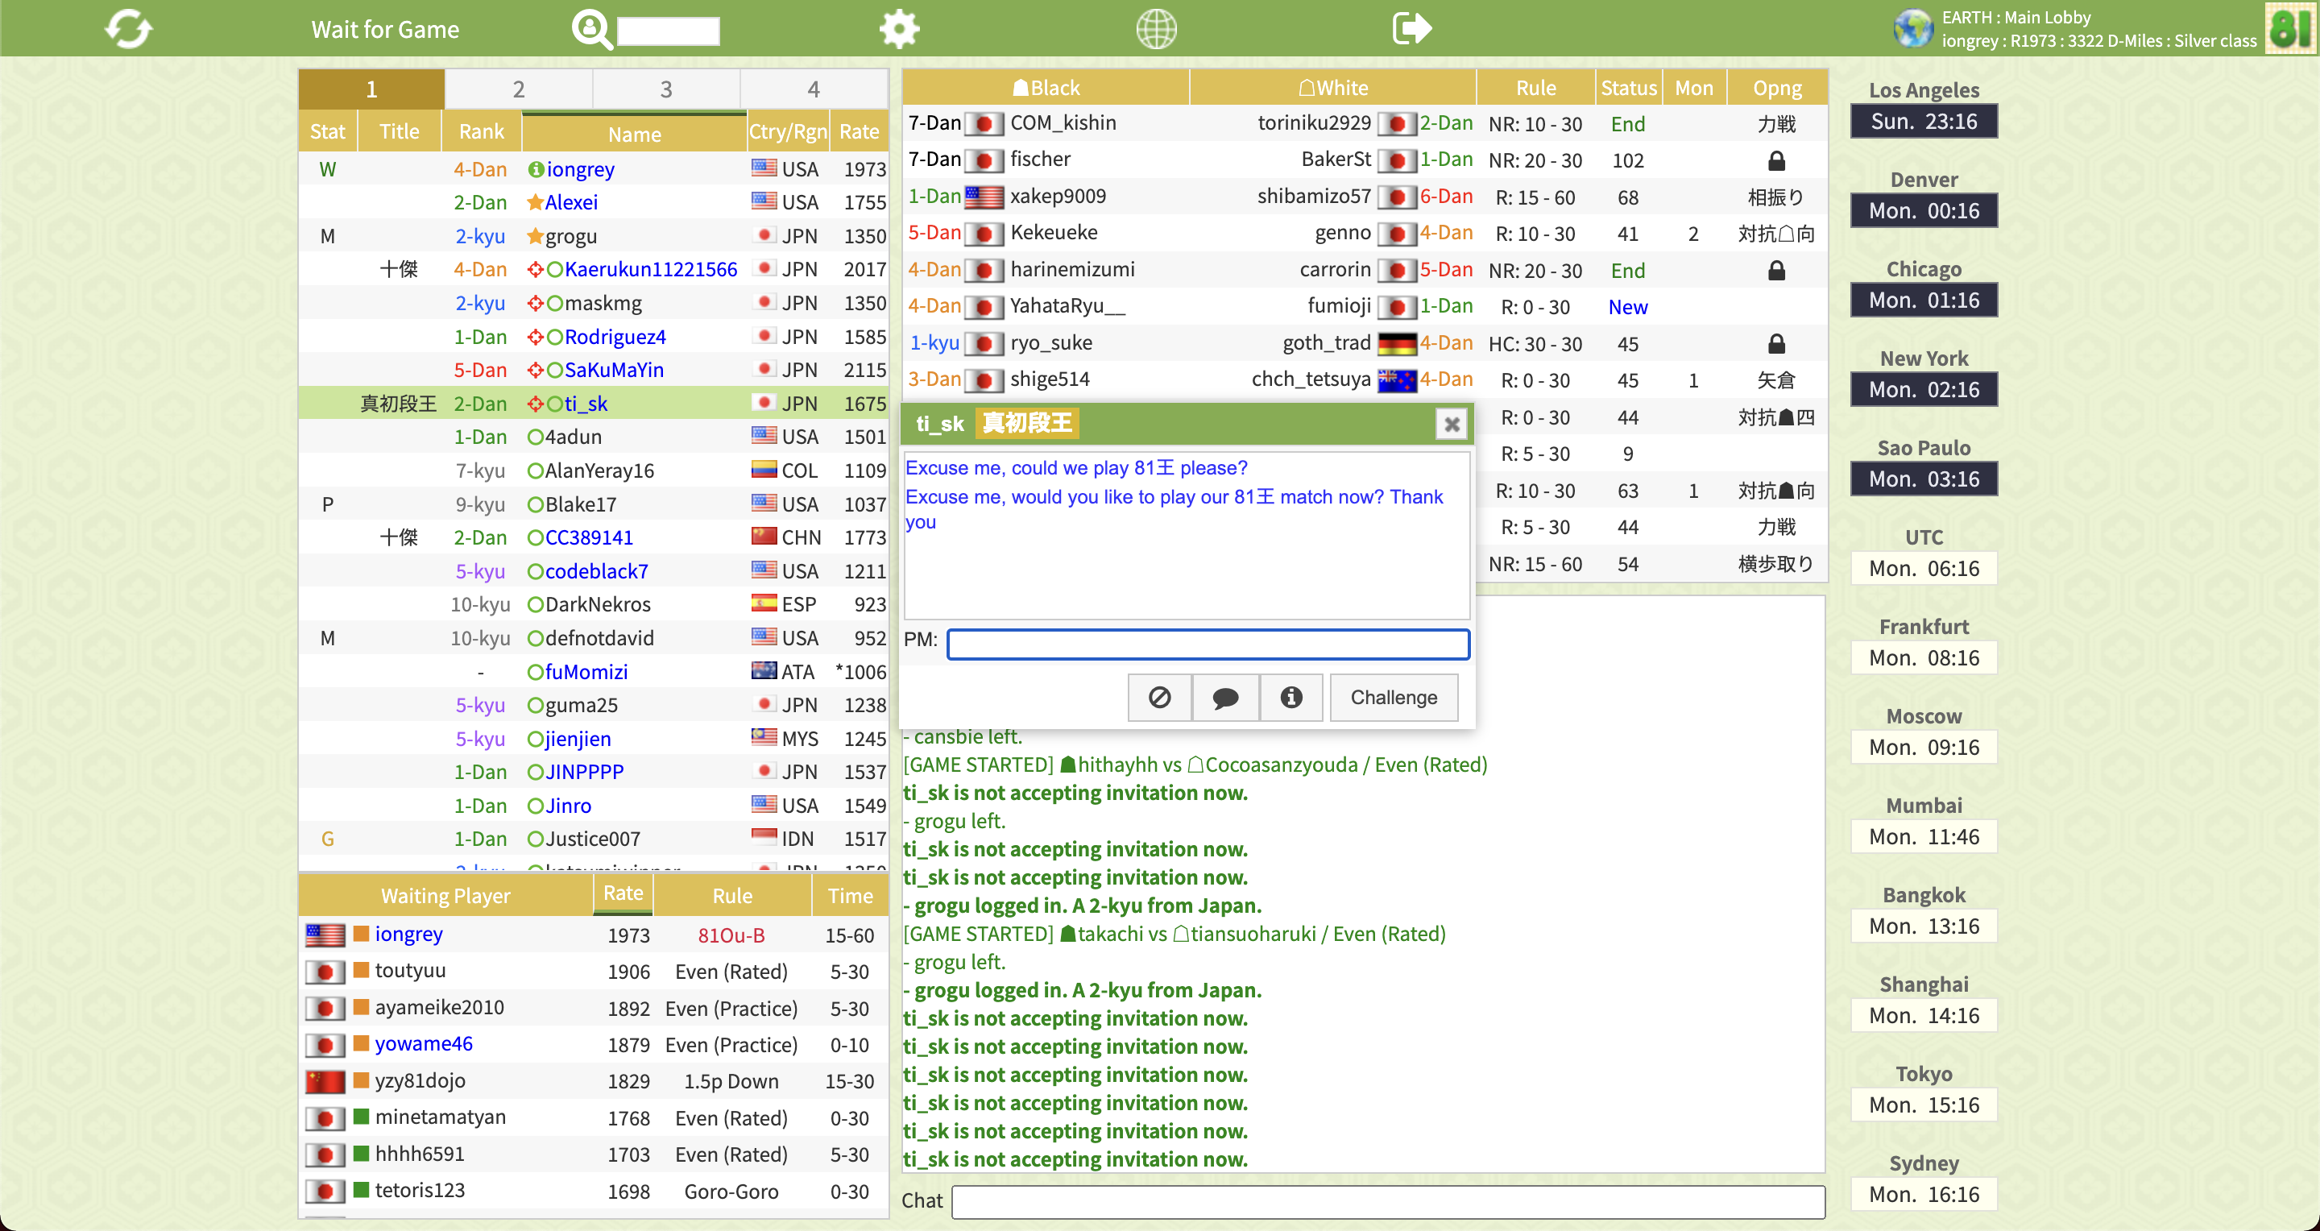Switch to player list tab 3
This screenshot has height=1231, width=2320.
point(666,89)
